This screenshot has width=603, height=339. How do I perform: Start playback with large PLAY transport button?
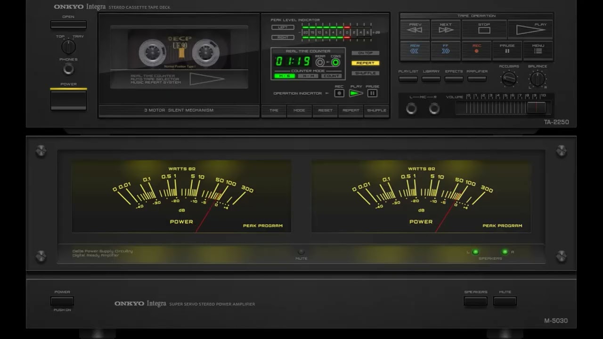(x=530, y=29)
